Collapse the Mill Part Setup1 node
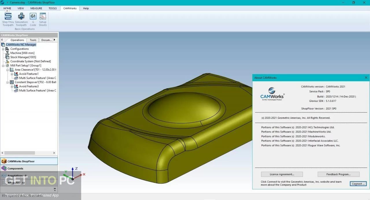 tap(3, 66)
